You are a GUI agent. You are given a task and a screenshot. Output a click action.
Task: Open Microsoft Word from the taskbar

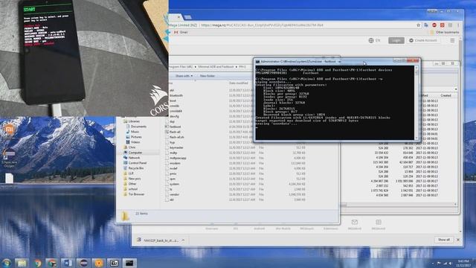(67, 263)
